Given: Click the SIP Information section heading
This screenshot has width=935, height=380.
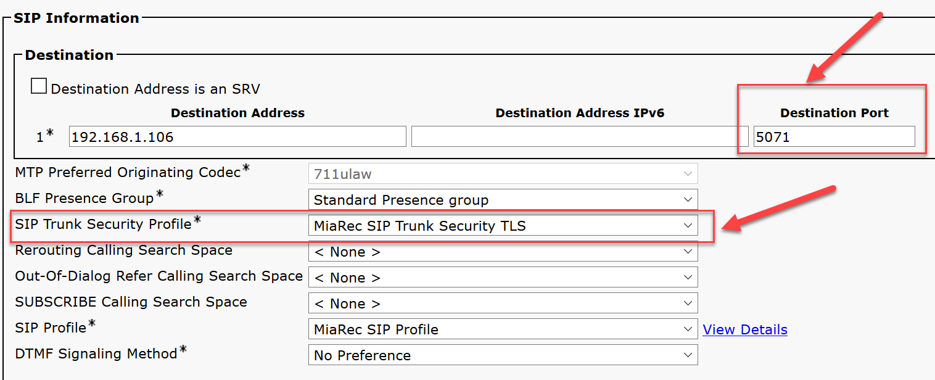Looking at the screenshot, I should click(x=76, y=18).
